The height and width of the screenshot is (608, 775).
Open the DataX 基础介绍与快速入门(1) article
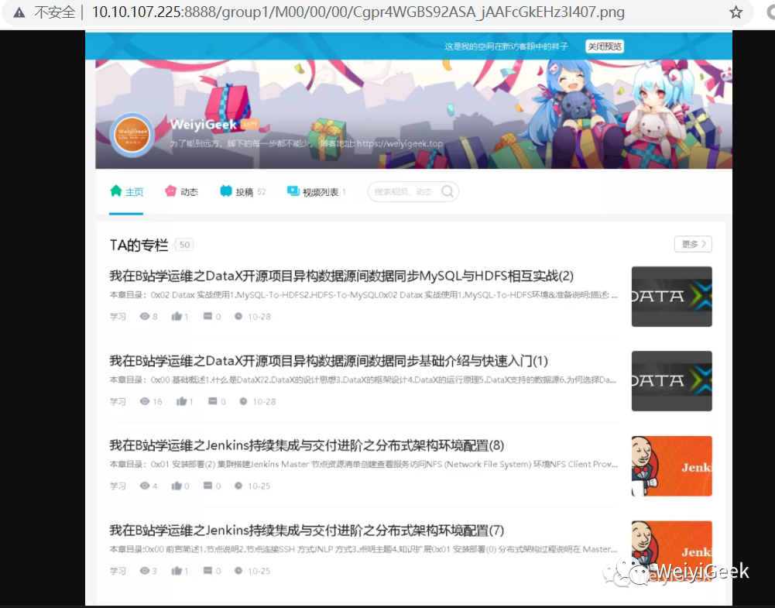[329, 361]
